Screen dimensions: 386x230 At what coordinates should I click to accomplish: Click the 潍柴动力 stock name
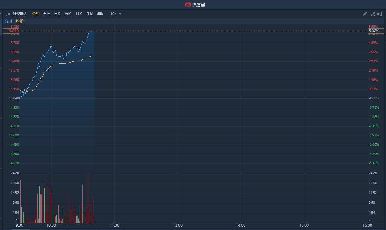click(x=20, y=14)
